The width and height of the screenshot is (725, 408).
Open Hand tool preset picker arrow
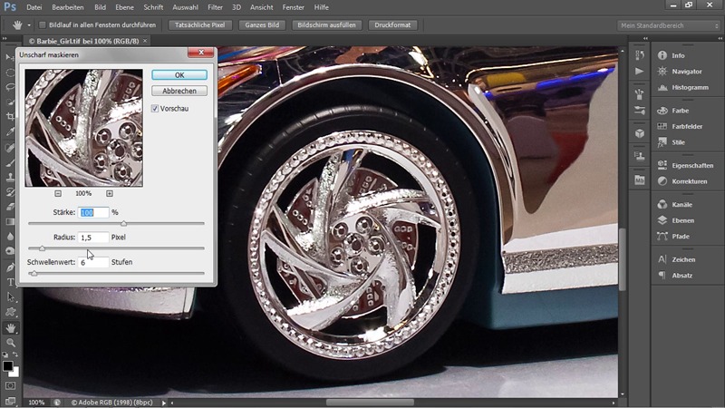click(x=29, y=25)
